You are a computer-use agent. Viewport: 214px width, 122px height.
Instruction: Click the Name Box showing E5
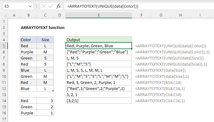18,6
